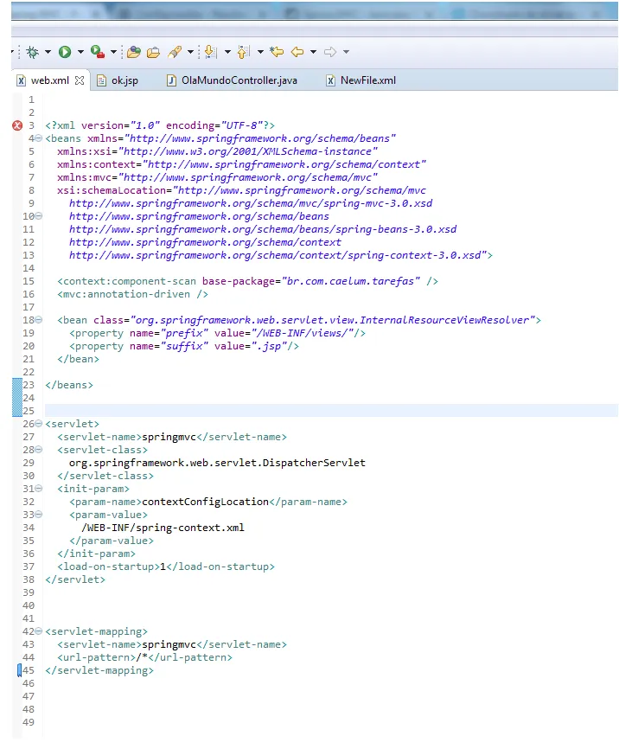Click the XML file icon on NewFile.xml tab
619x749 pixels.
coord(330,80)
